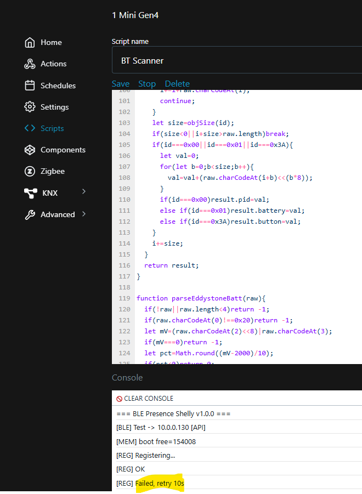Save the BT Scanner script
Viewport: 362px width, 494px height.
(121, 84)
